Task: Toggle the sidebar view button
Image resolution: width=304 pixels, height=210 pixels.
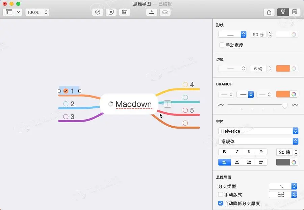Action: click(x=9, y=12)
